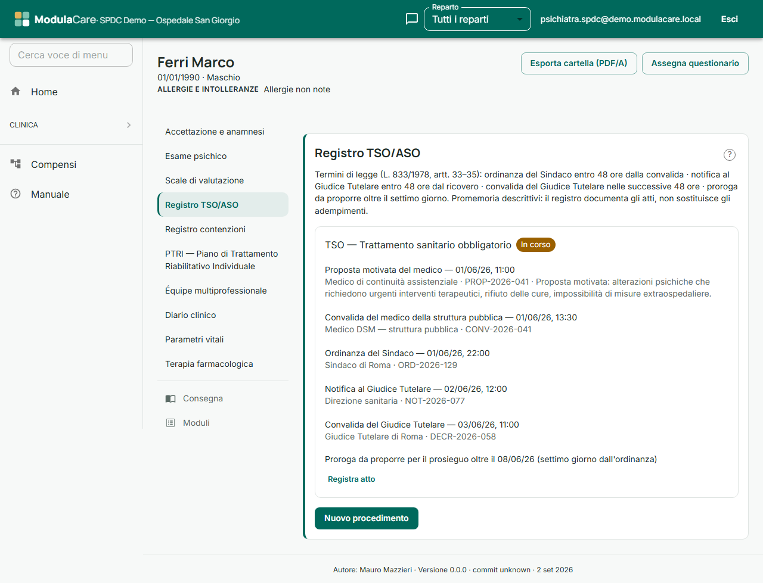
Task: Focus the Cerca voce di menu field
Action: 71,55
